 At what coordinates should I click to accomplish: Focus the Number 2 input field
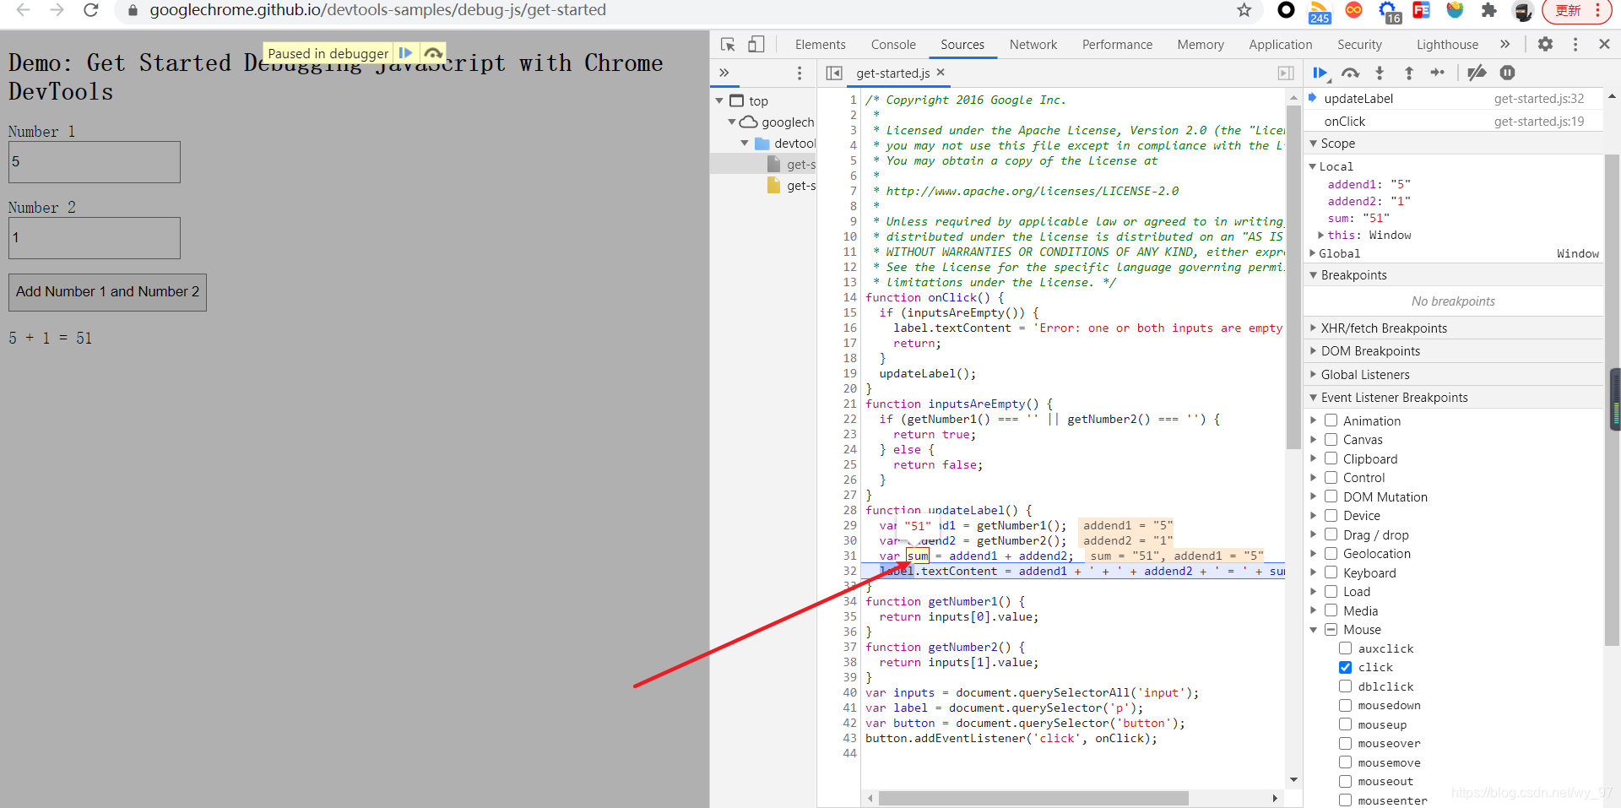click(95, 238)
